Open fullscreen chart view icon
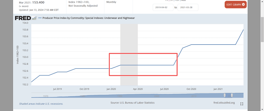This screenshot has height=111, width=264. (x=242, y=104)
